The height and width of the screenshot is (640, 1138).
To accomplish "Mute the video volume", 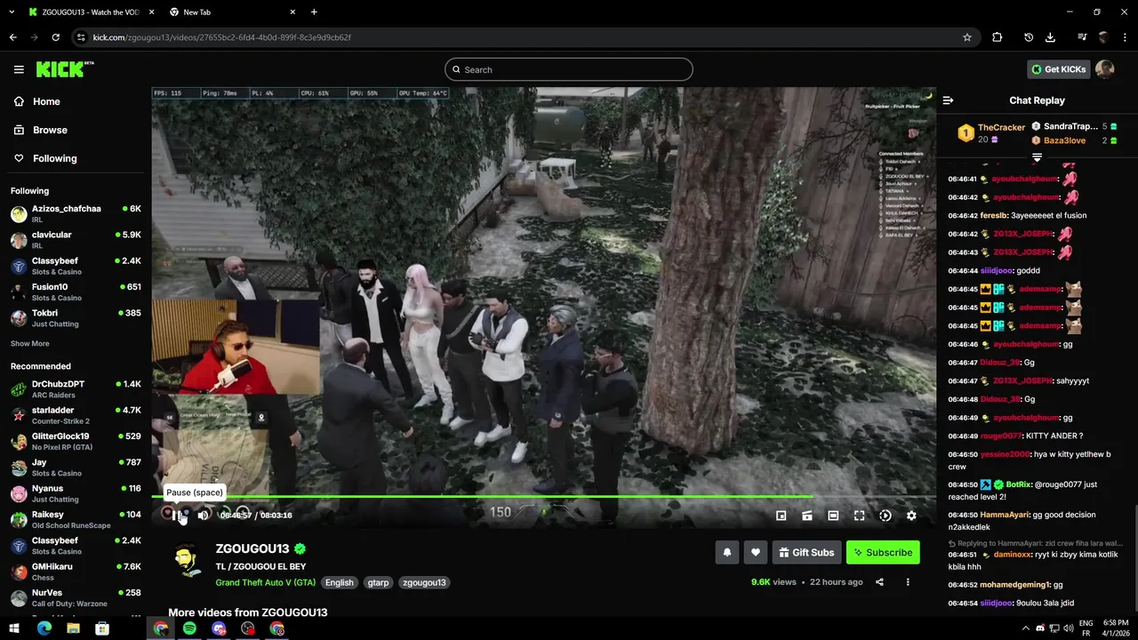I will pos(204,516).
